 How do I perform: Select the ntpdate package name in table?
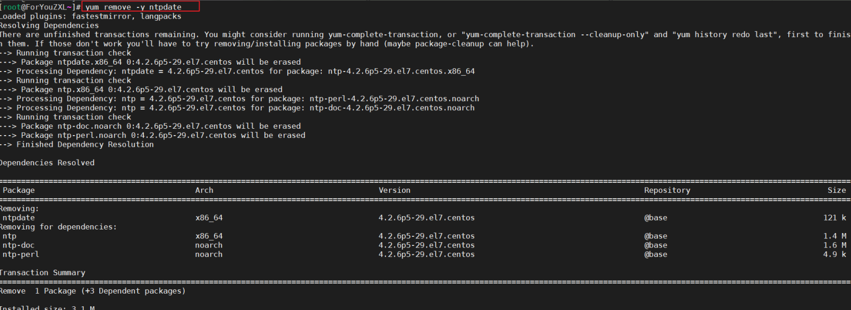19,218
